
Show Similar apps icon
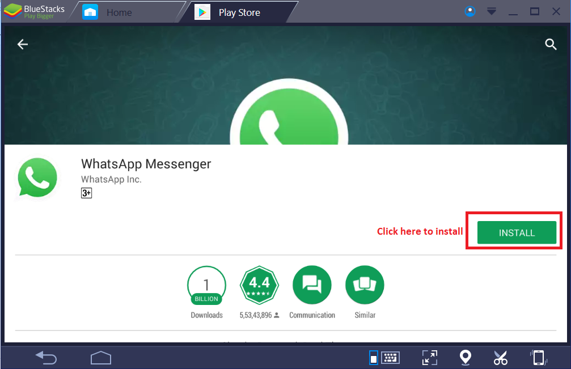tap(365, 285)
